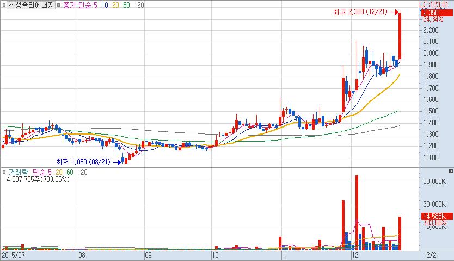
Task: Click the 1,800 price axis label
Action: [x=431, y=76]
